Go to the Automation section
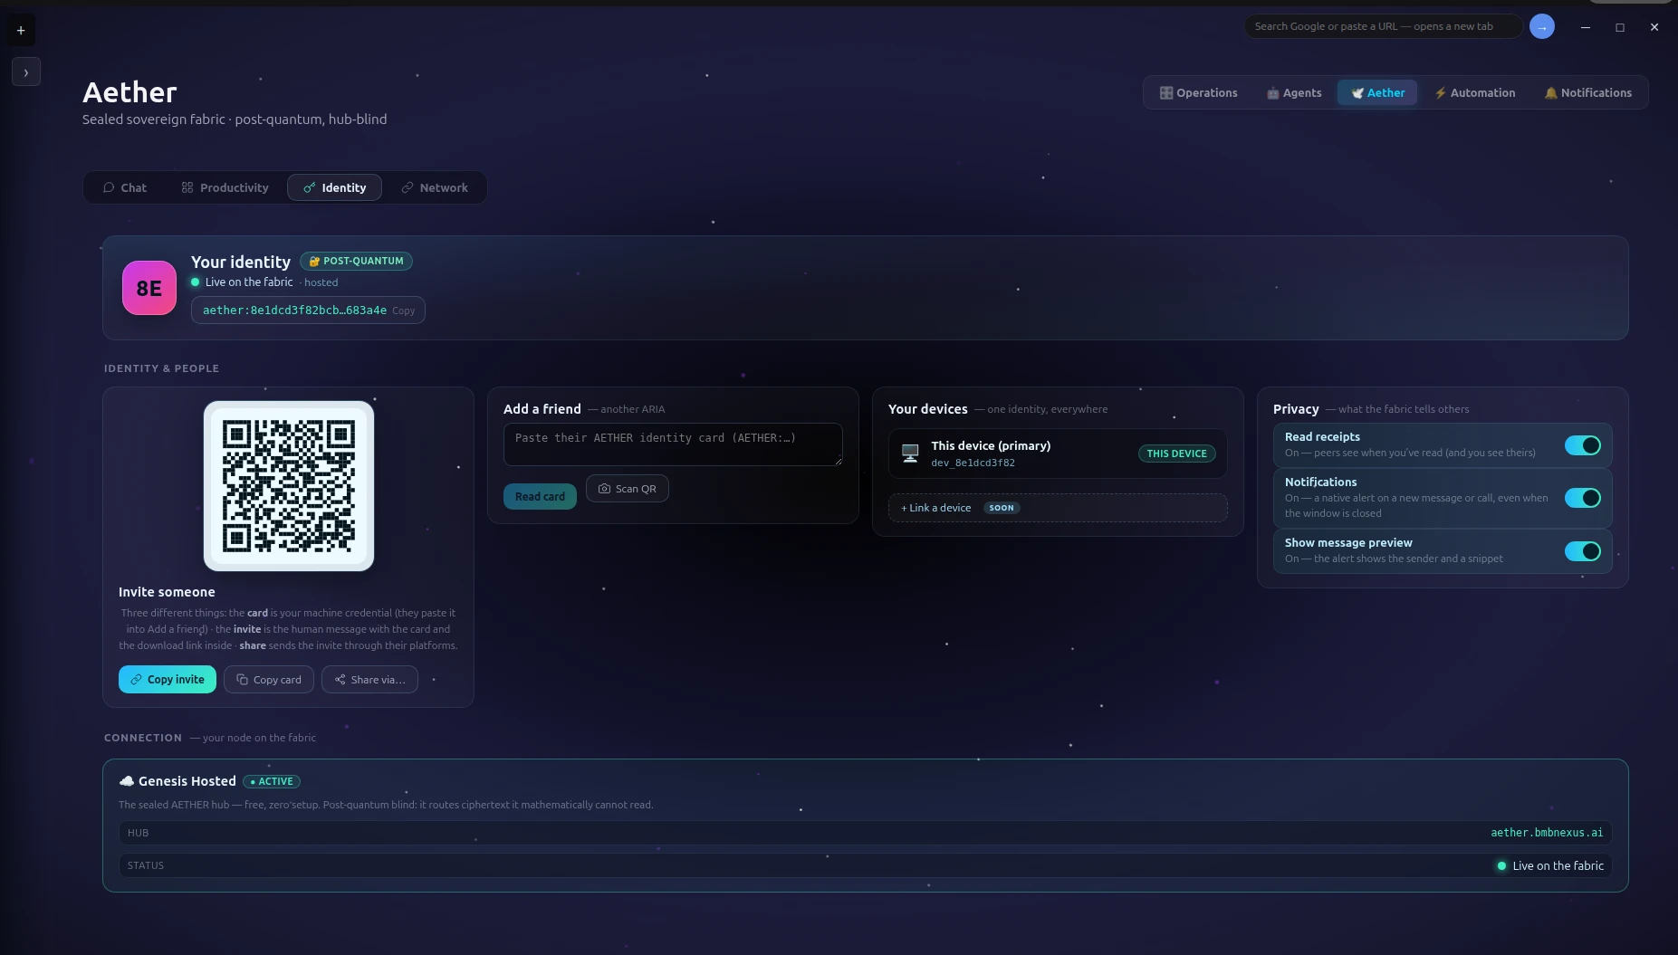The image size is (1678, 955). [1474, 92]
